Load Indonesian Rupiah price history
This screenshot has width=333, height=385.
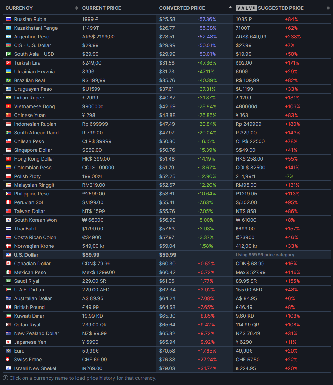35,124
